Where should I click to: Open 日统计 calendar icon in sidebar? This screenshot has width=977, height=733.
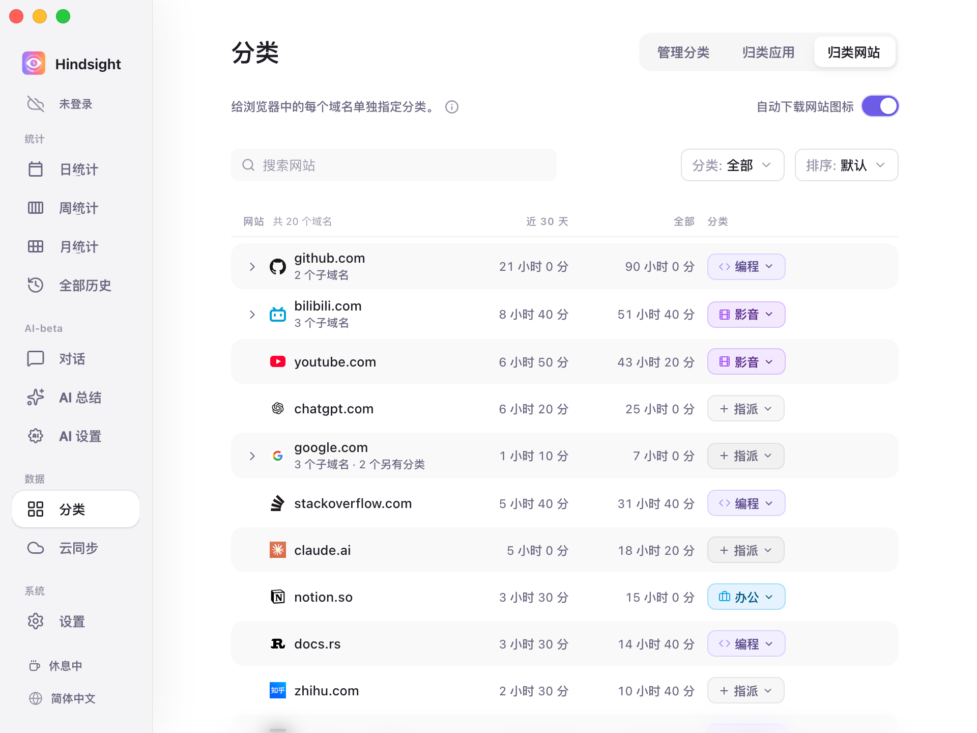pos(36,169)
